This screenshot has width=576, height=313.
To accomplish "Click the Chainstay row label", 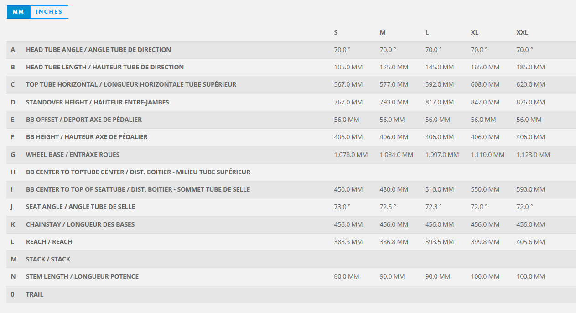I will click(x=80, y=224).
